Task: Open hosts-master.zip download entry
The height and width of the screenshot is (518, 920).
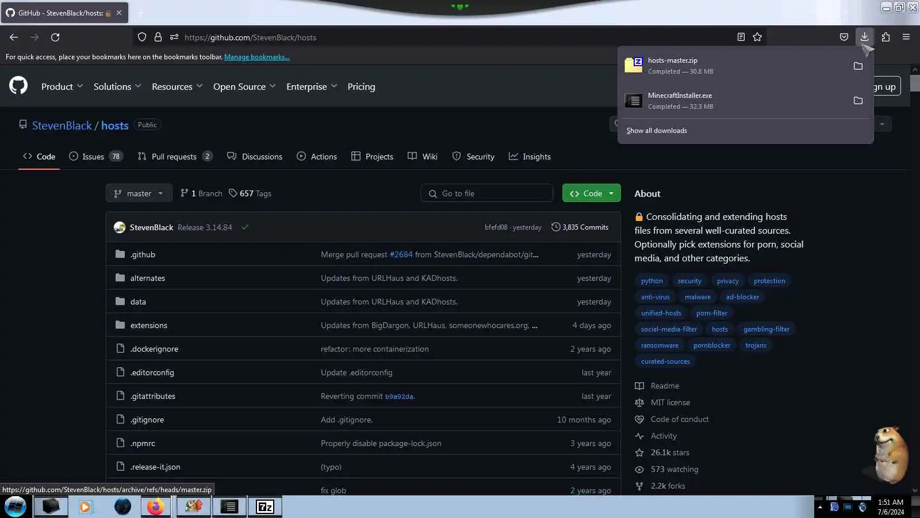Action: tap(733, 66)
